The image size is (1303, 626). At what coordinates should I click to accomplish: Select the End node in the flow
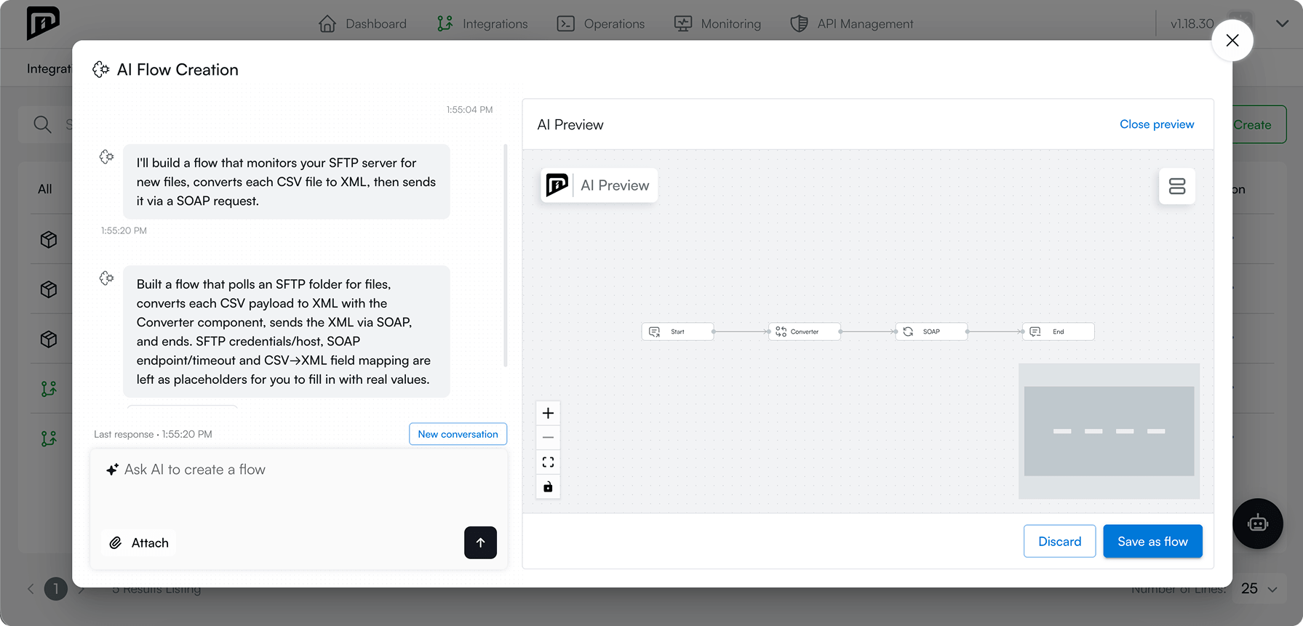tap(1058, 332)
